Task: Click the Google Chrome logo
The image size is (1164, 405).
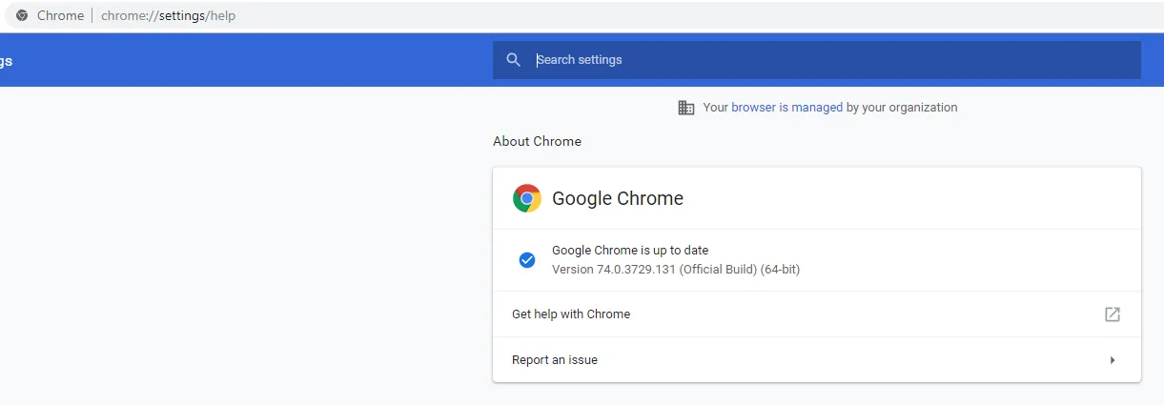Action: (526, 198)
